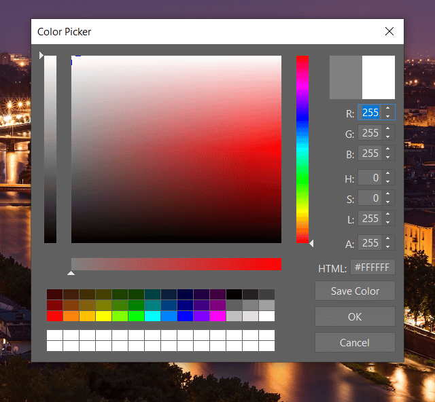
Task: Select the orange palette swatch
Action: (x=71, y=316)
